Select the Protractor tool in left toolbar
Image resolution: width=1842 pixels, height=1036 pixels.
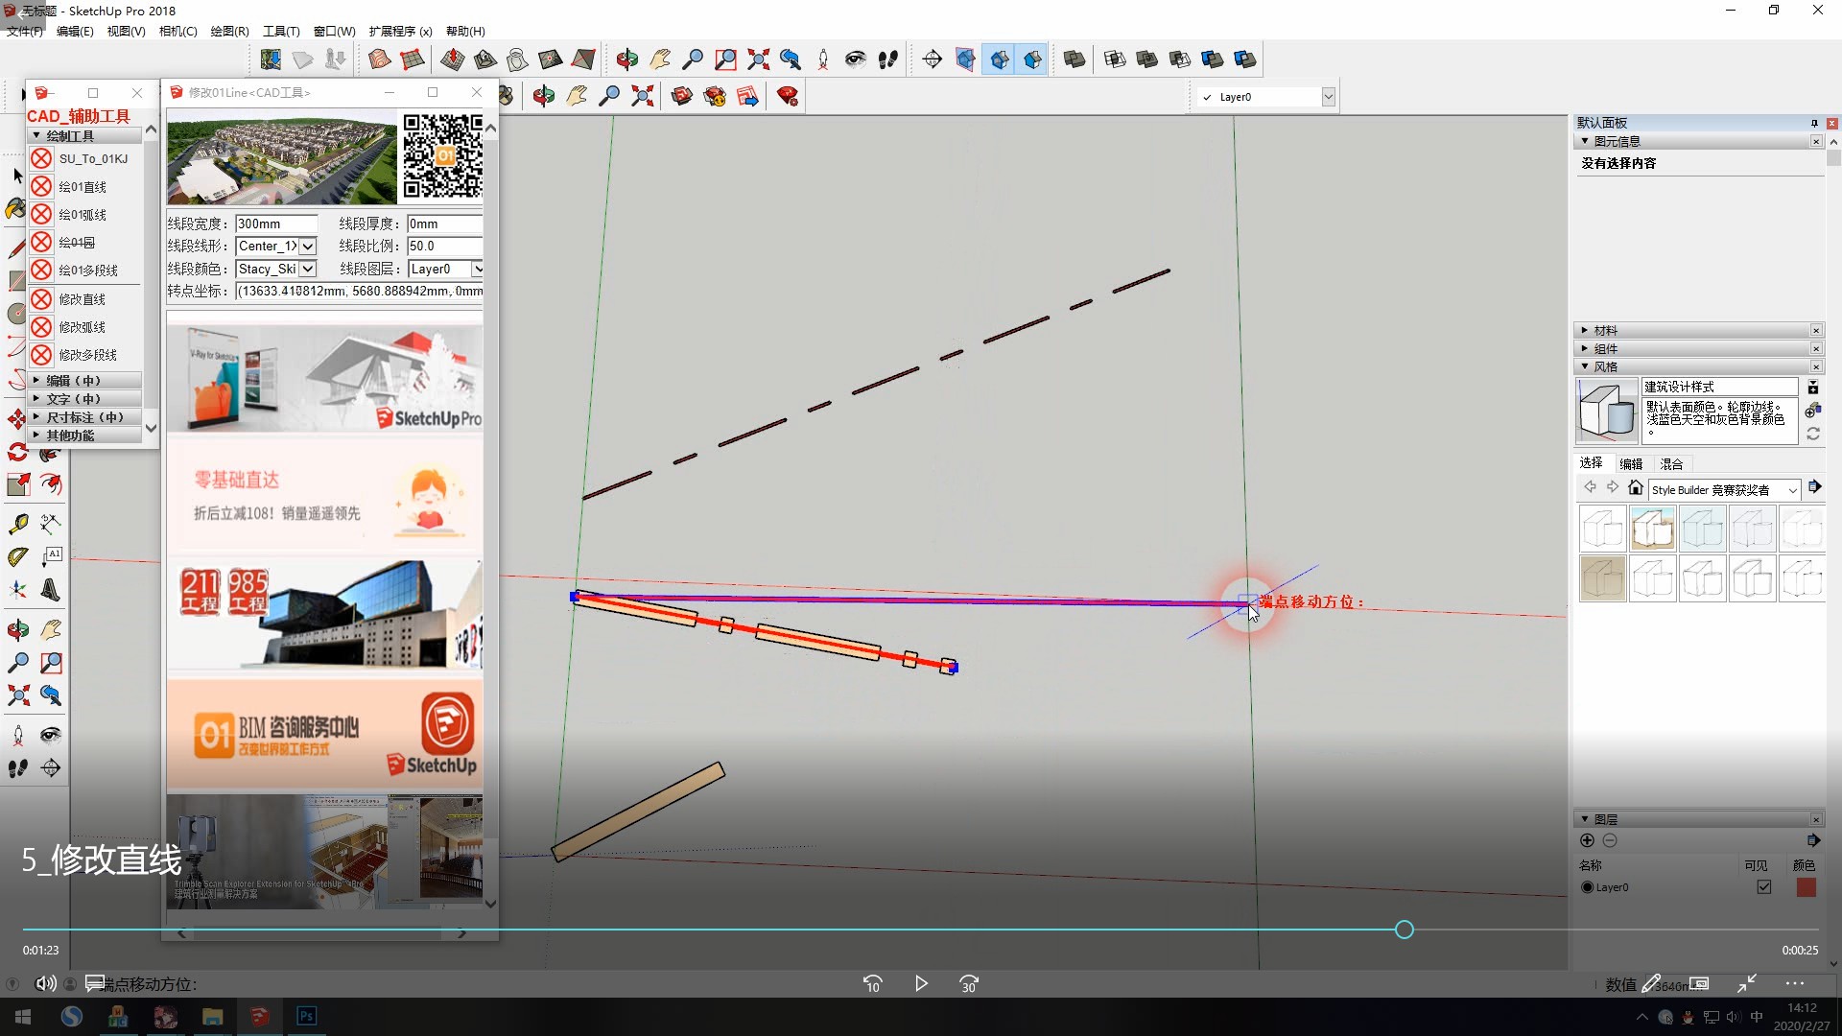tap(17, 556)
